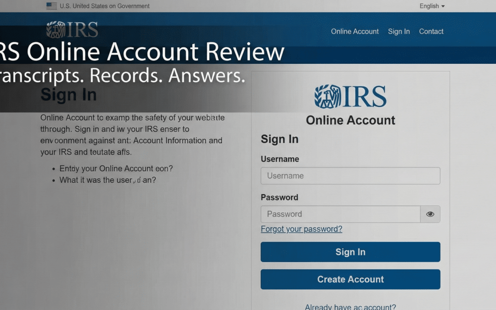Focus the Password input field

click(340, 214)
